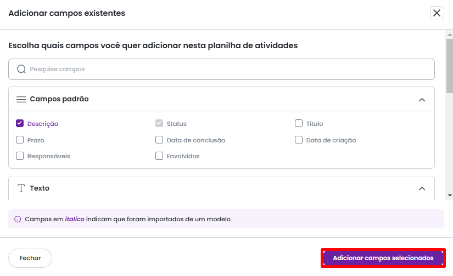The image size is (453, 276).
Task: Uncheck the Descrição checkbox
Action: 20,124
